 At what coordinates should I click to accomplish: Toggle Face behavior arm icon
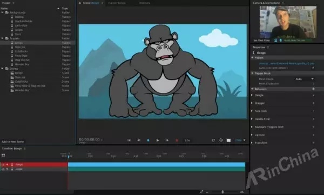click(x=313, y=111)
